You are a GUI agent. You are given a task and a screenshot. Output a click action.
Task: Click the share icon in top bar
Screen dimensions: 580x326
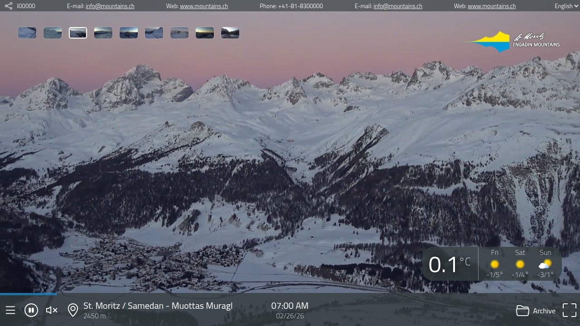[x=9, y=6]
